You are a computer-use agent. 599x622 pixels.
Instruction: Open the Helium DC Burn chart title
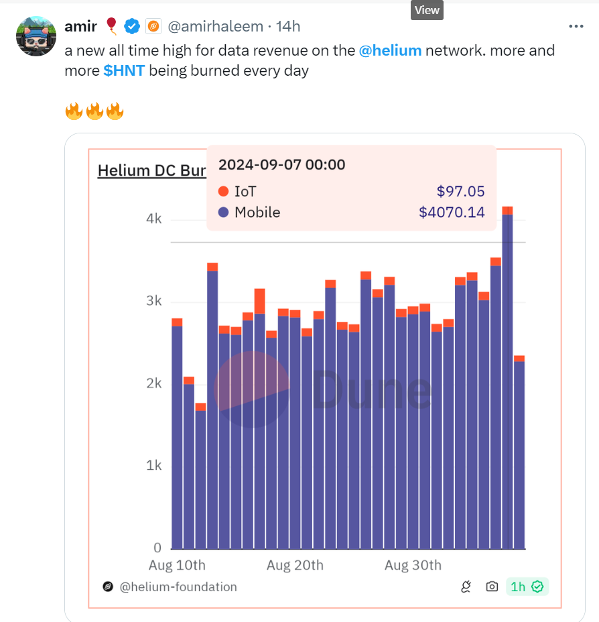click(151, 170)
